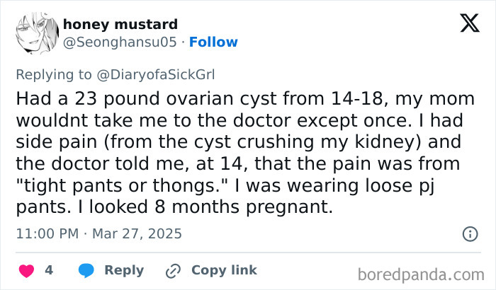Click the boredpanda.com watermark
Screen dimensions: 496x290
pos(423,273)
